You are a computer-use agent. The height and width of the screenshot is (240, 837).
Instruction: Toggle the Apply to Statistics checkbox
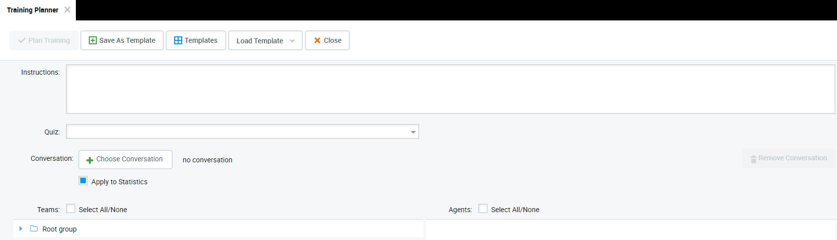click(x=83, y=181)
